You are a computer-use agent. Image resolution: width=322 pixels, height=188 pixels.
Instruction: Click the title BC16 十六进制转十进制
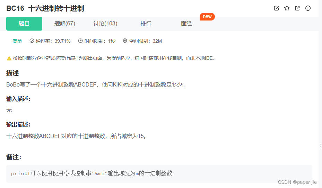pos(45,8)
